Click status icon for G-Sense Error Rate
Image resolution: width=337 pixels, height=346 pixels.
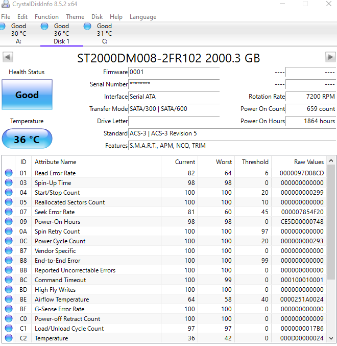(x=9, y=309)
